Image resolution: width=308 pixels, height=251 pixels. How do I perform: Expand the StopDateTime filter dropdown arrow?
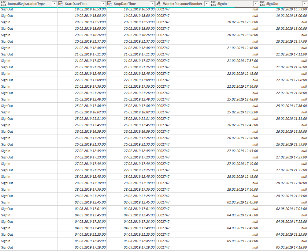[x=152, y=4]
